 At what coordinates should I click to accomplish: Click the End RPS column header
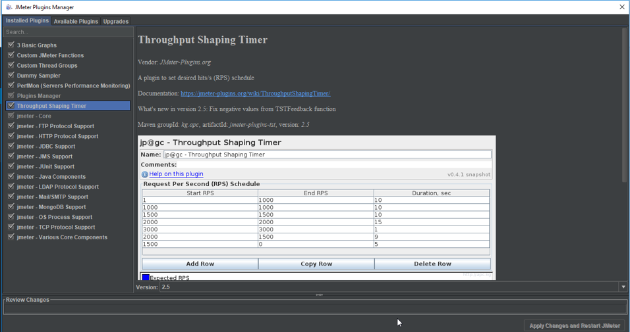[x=316, y=193]
